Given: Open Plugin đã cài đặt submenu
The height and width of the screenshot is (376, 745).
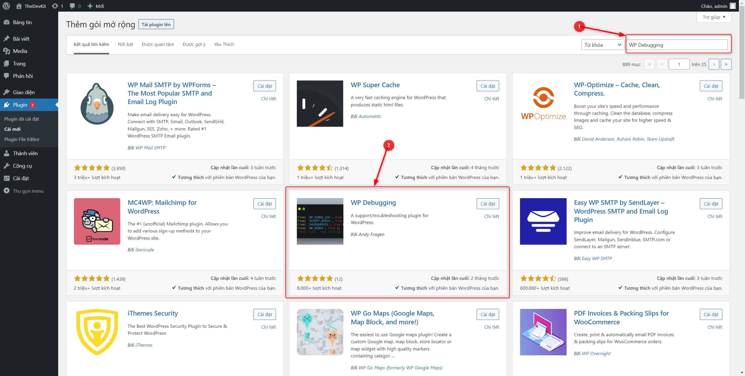Looking at the screenshot, I should [x=22, y=119].
